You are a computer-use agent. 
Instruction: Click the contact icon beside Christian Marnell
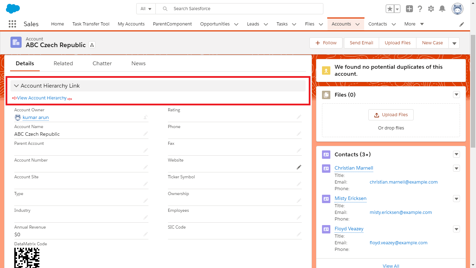point(326,168)
